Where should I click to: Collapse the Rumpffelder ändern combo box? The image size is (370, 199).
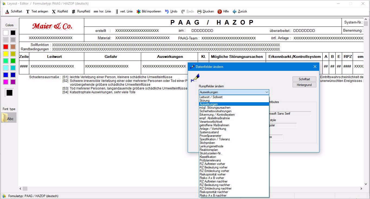coord(266,92)
